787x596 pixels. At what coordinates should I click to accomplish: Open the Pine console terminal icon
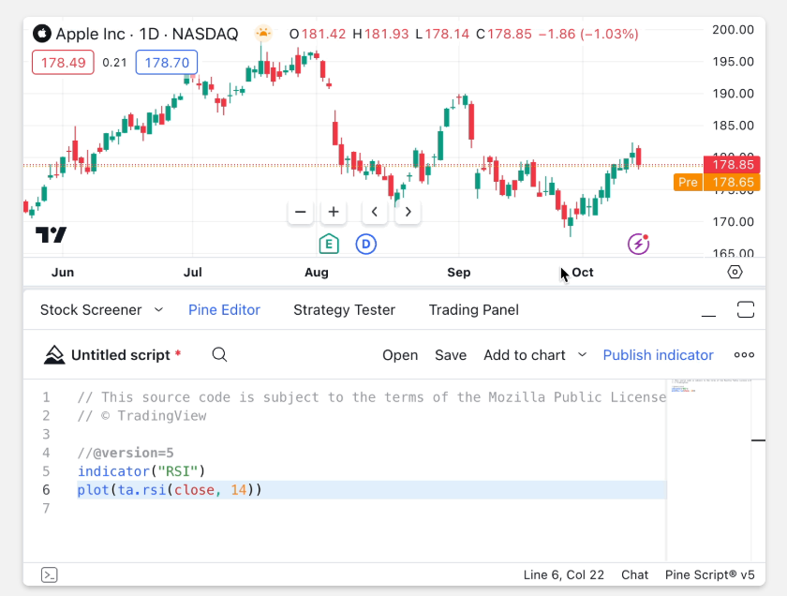(49, 574)
